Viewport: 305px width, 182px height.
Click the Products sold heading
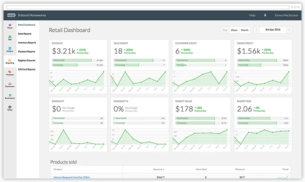click(64, 162)
